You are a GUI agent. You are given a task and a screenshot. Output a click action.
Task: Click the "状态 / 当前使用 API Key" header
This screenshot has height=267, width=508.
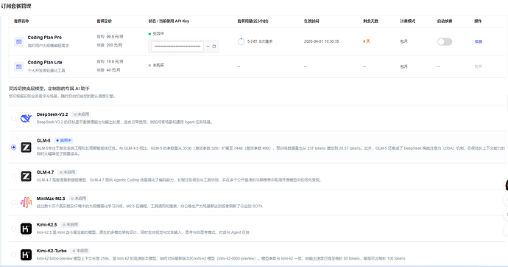(169, 21)
